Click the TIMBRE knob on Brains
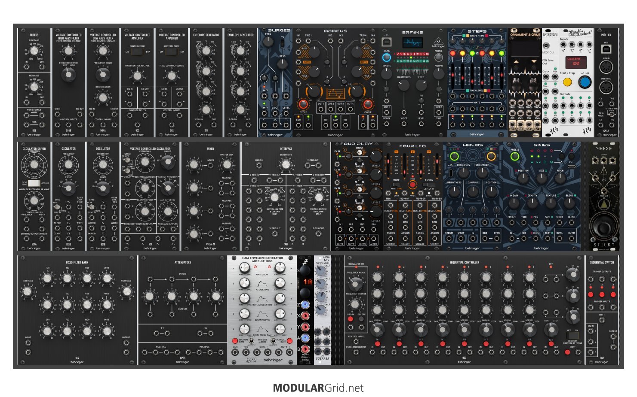Screen dimensions: 637x397 pos(386,74)
